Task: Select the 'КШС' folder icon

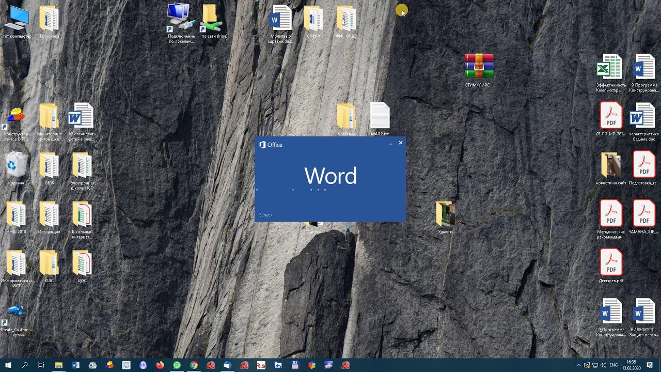Action: (49, 267)
